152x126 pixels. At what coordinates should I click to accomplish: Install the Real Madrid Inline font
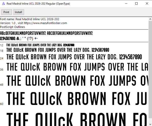pyautogui.click(x=18, y=12)
